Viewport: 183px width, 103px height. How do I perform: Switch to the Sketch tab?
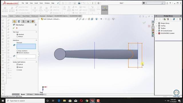[11, 16]
